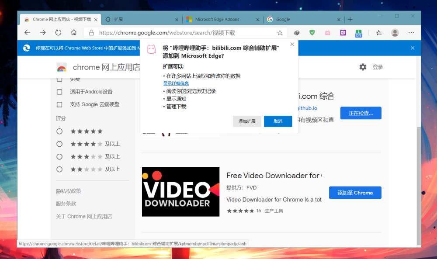Open the Web Store settings gear

pos(363,67)
